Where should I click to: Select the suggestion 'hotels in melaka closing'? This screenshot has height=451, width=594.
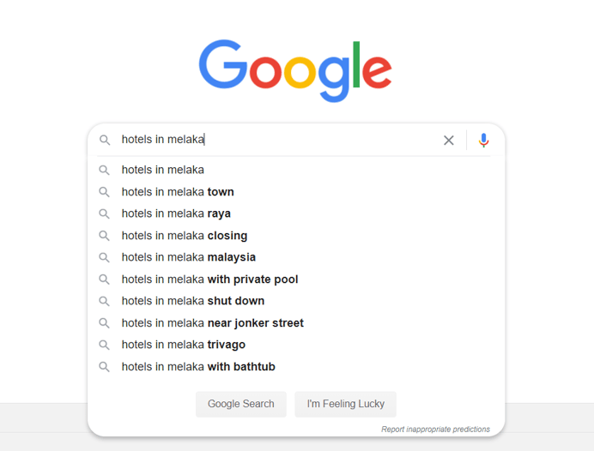coord(185,236)
